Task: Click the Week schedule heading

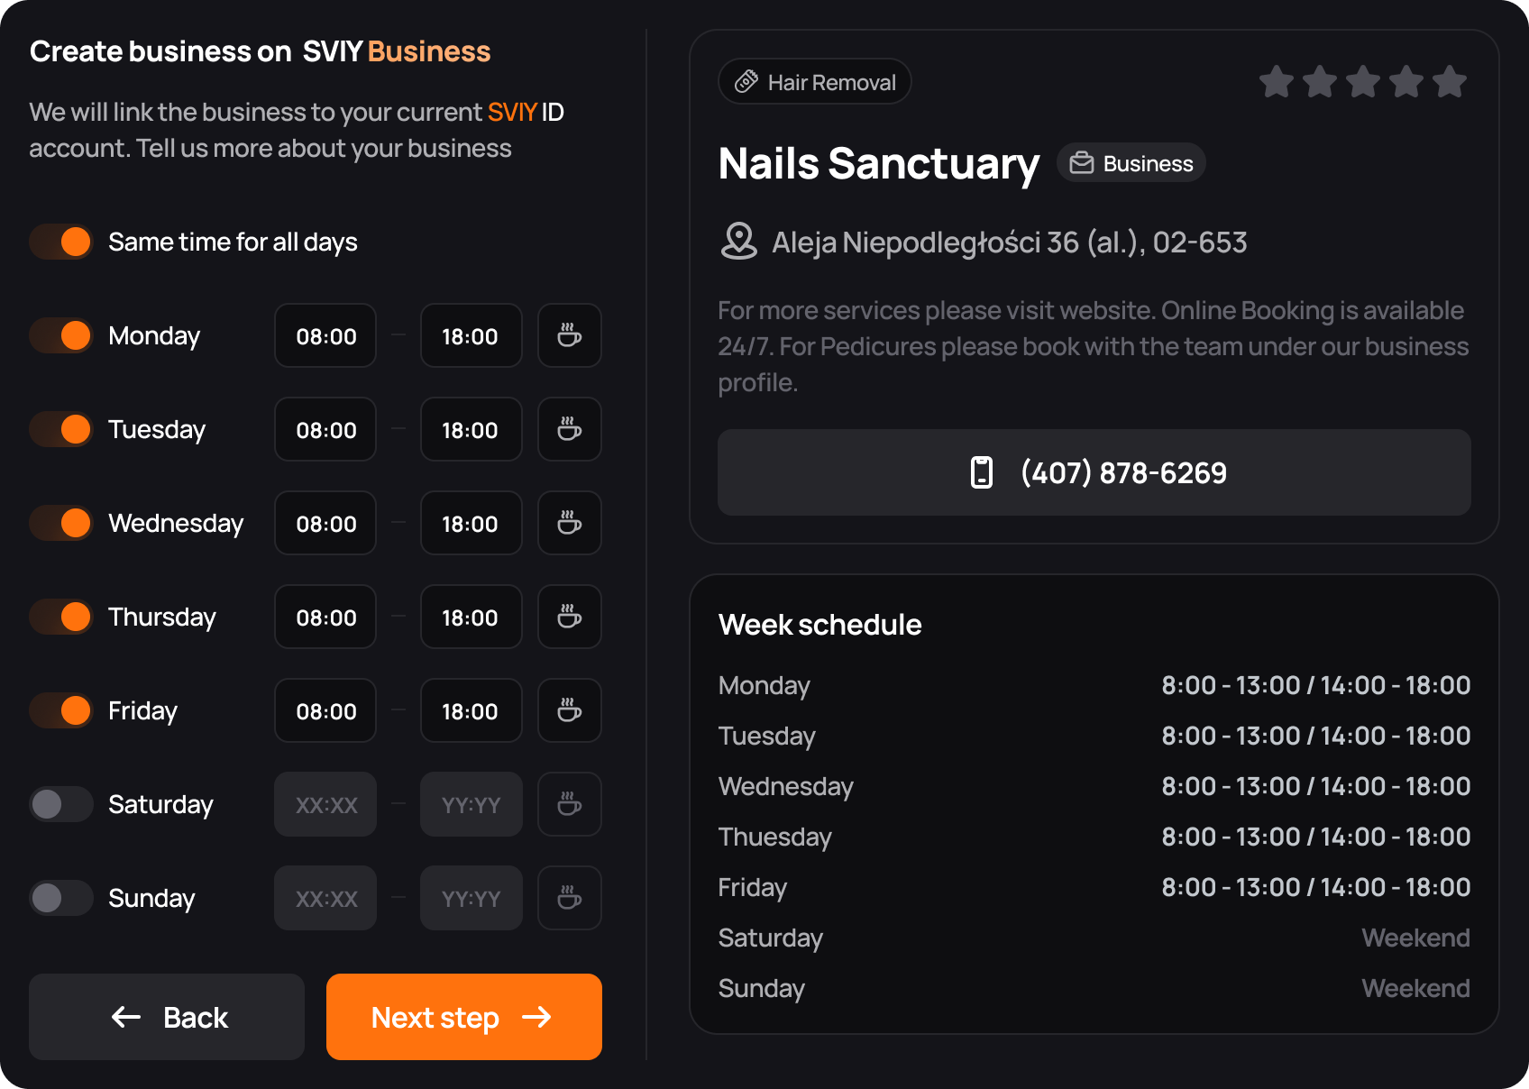Action: pyautogui.click(x=820, y=625)
